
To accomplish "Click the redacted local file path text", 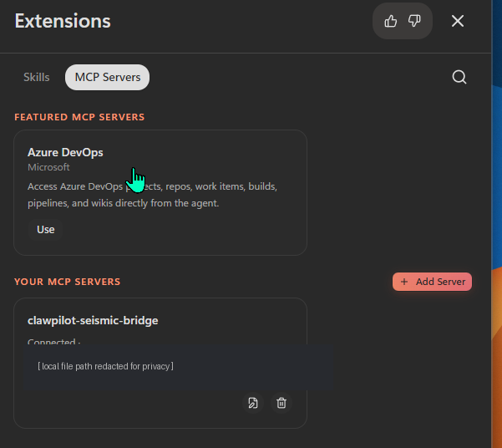I will (x=105, y=366).
